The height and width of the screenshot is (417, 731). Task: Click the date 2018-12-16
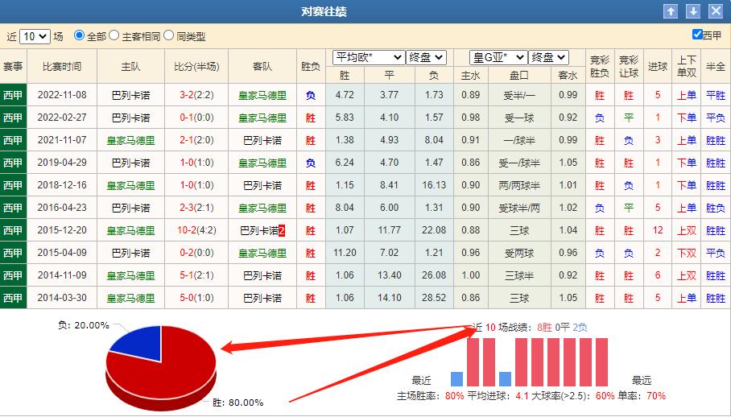click(x=62, y=185)
